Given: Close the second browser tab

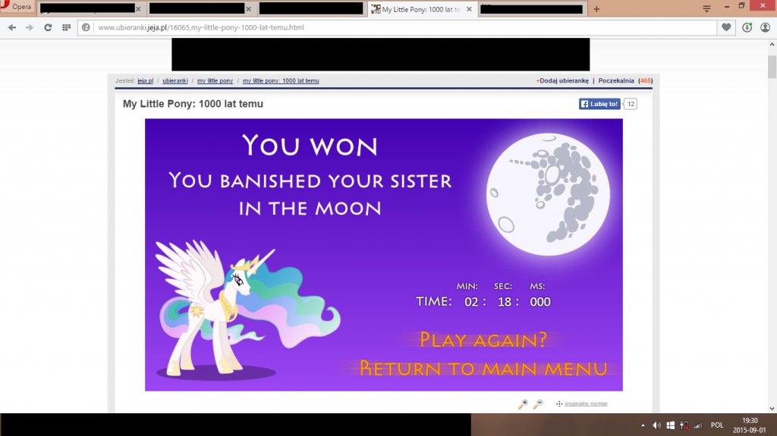Looking at the screenshot, I should [x=248, y=9].
